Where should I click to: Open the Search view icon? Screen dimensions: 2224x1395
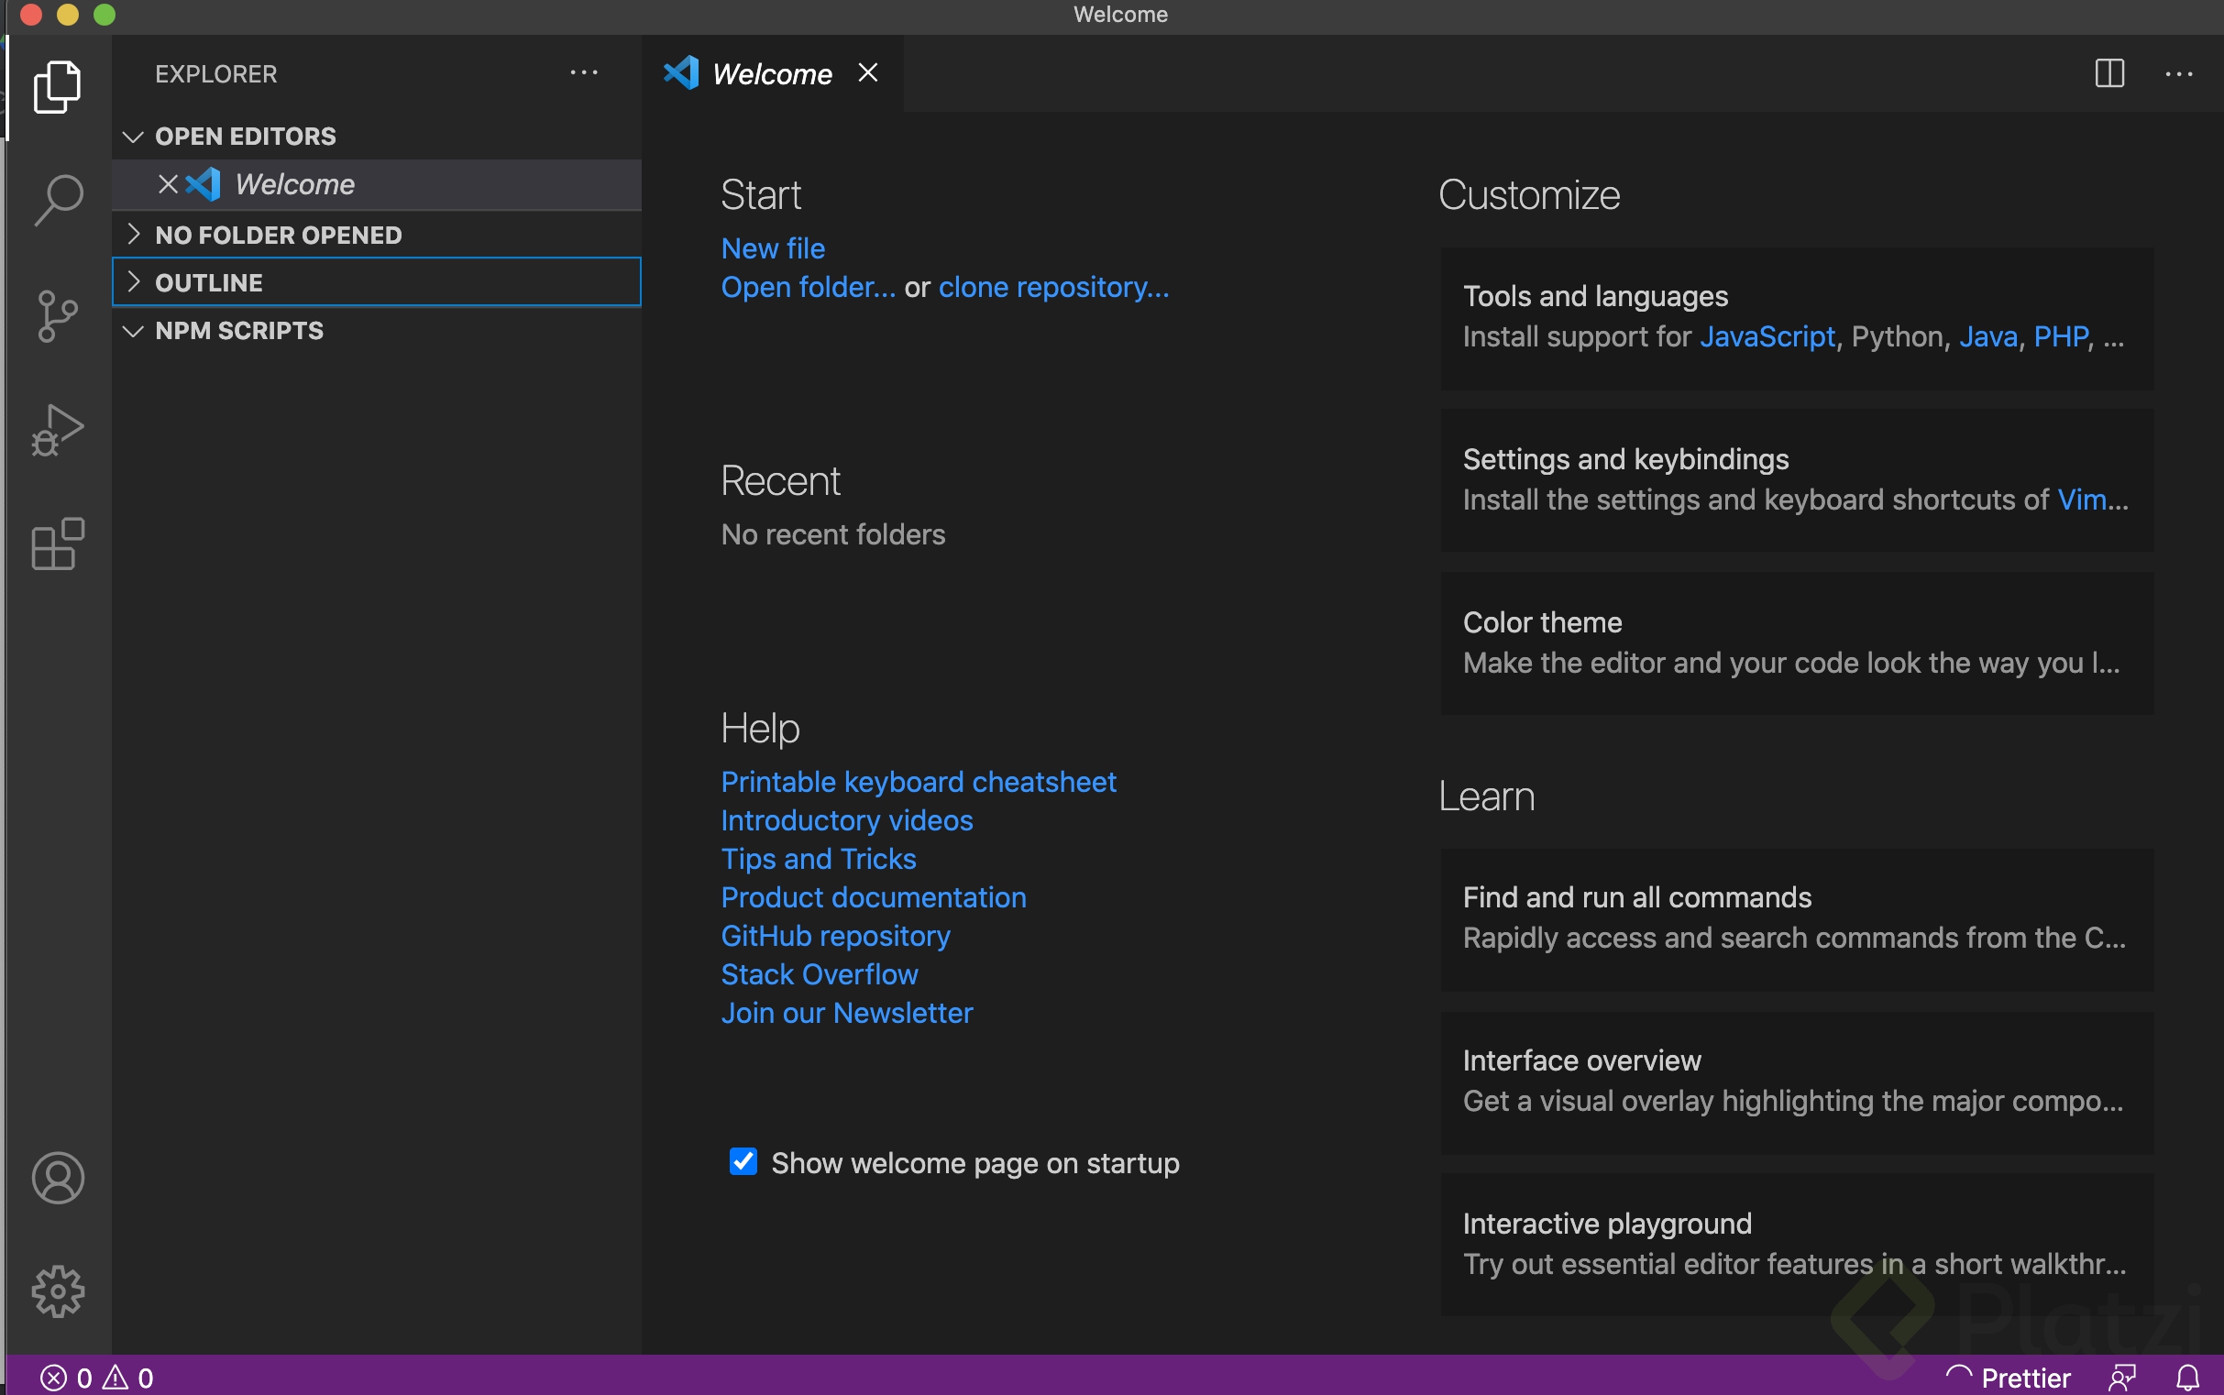point(57,199)
